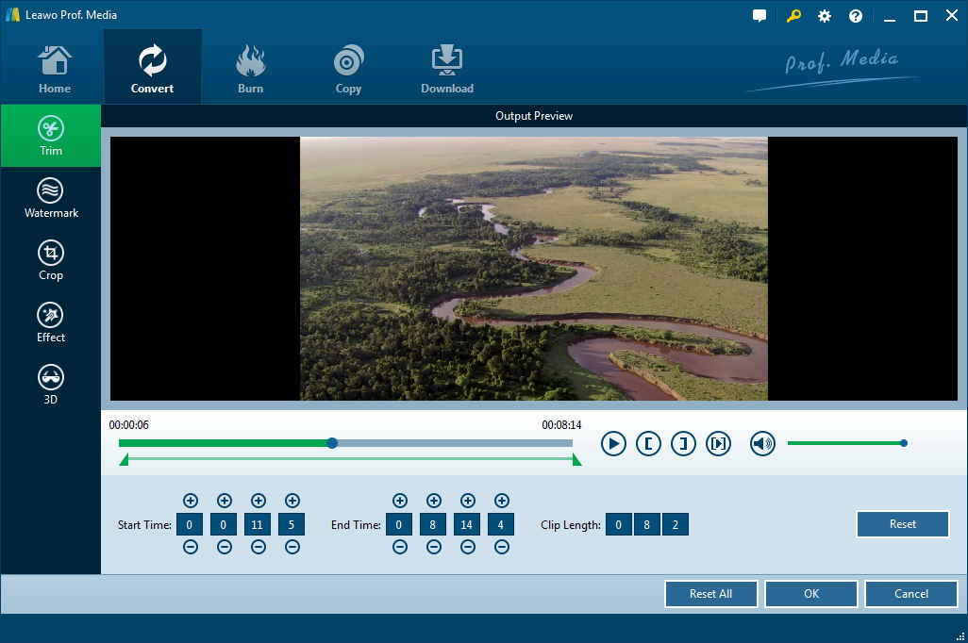Viewport: 968px width, 643px height.
Task: Open the 3D settings panel
Action: 51,386
